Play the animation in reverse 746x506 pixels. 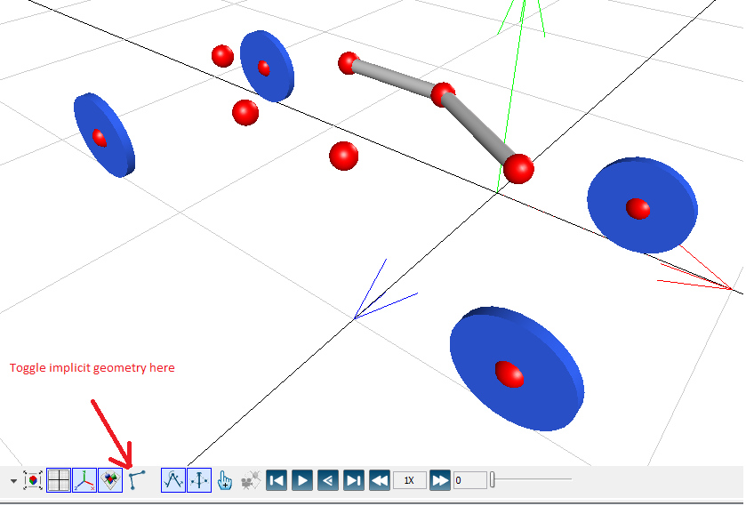(x=328, y=481)
